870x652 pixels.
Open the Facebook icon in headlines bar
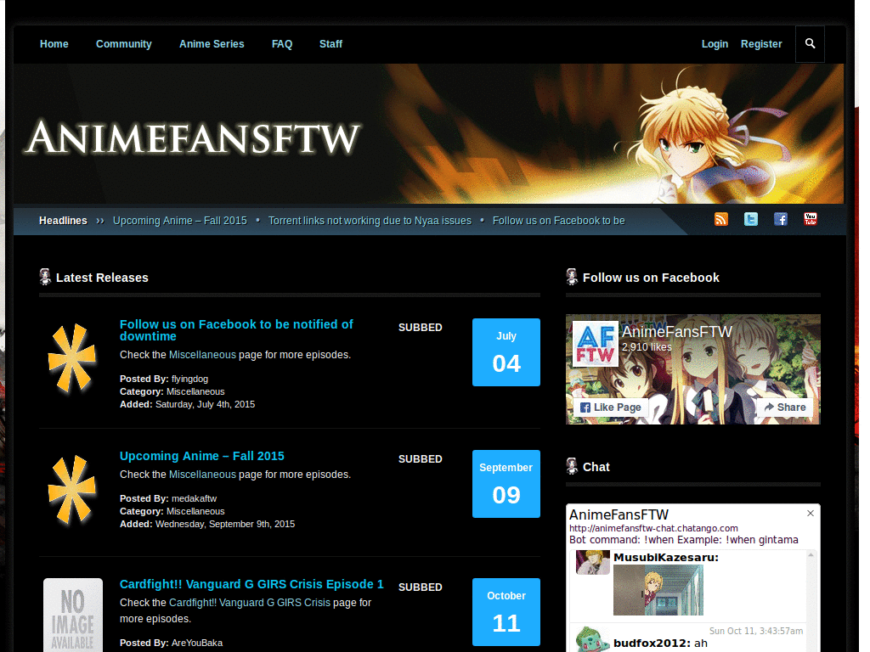(781, 219)
